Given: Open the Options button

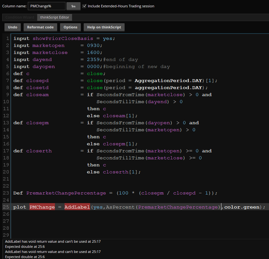Looking at the screenshot, I should point(70,27).
